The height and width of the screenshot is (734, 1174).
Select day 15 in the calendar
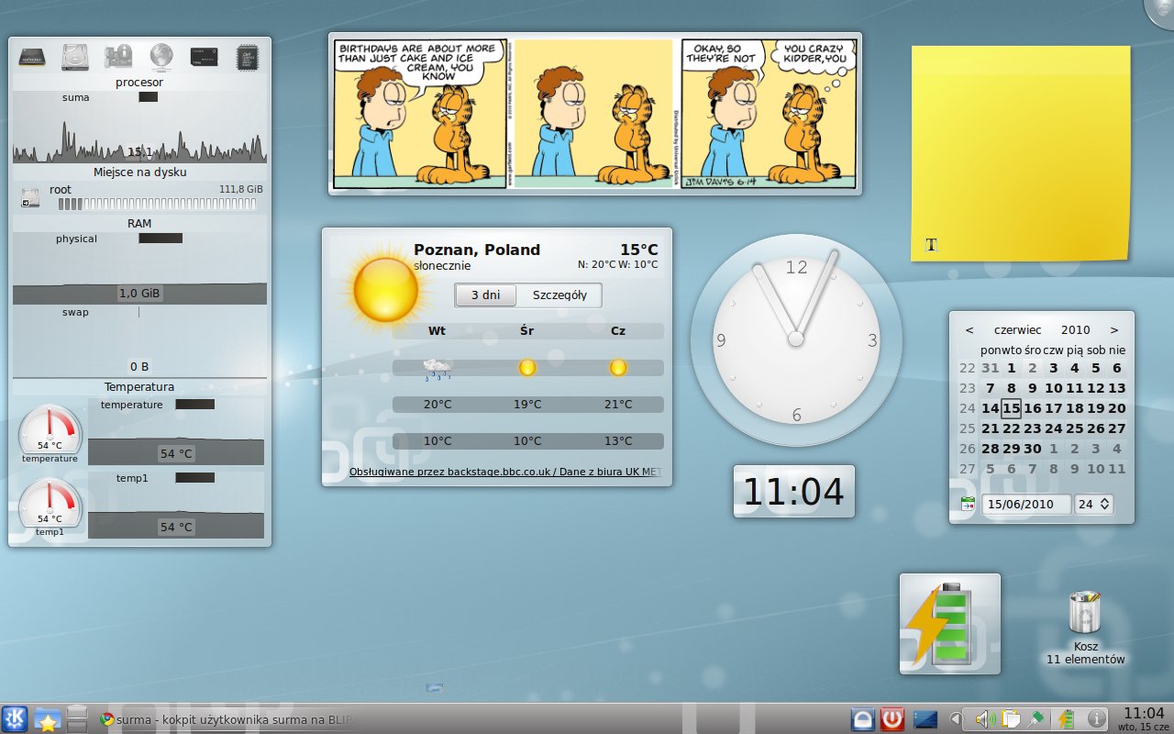[1011, 408]
